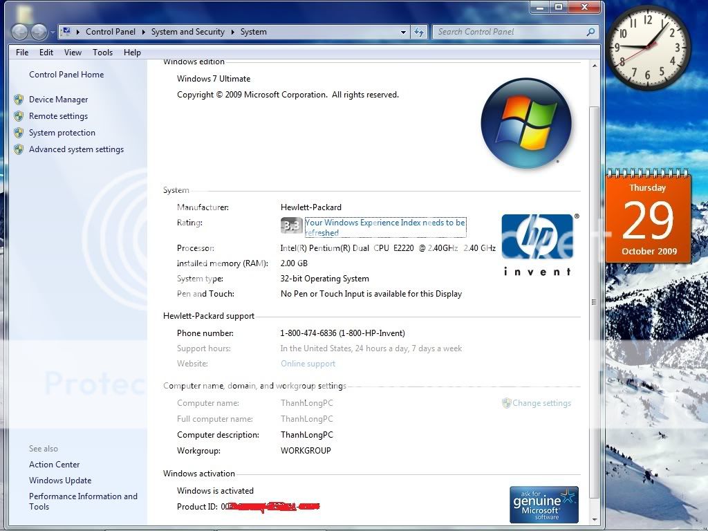Click the scroll down arrow of scrollbar

pos(594,519)
